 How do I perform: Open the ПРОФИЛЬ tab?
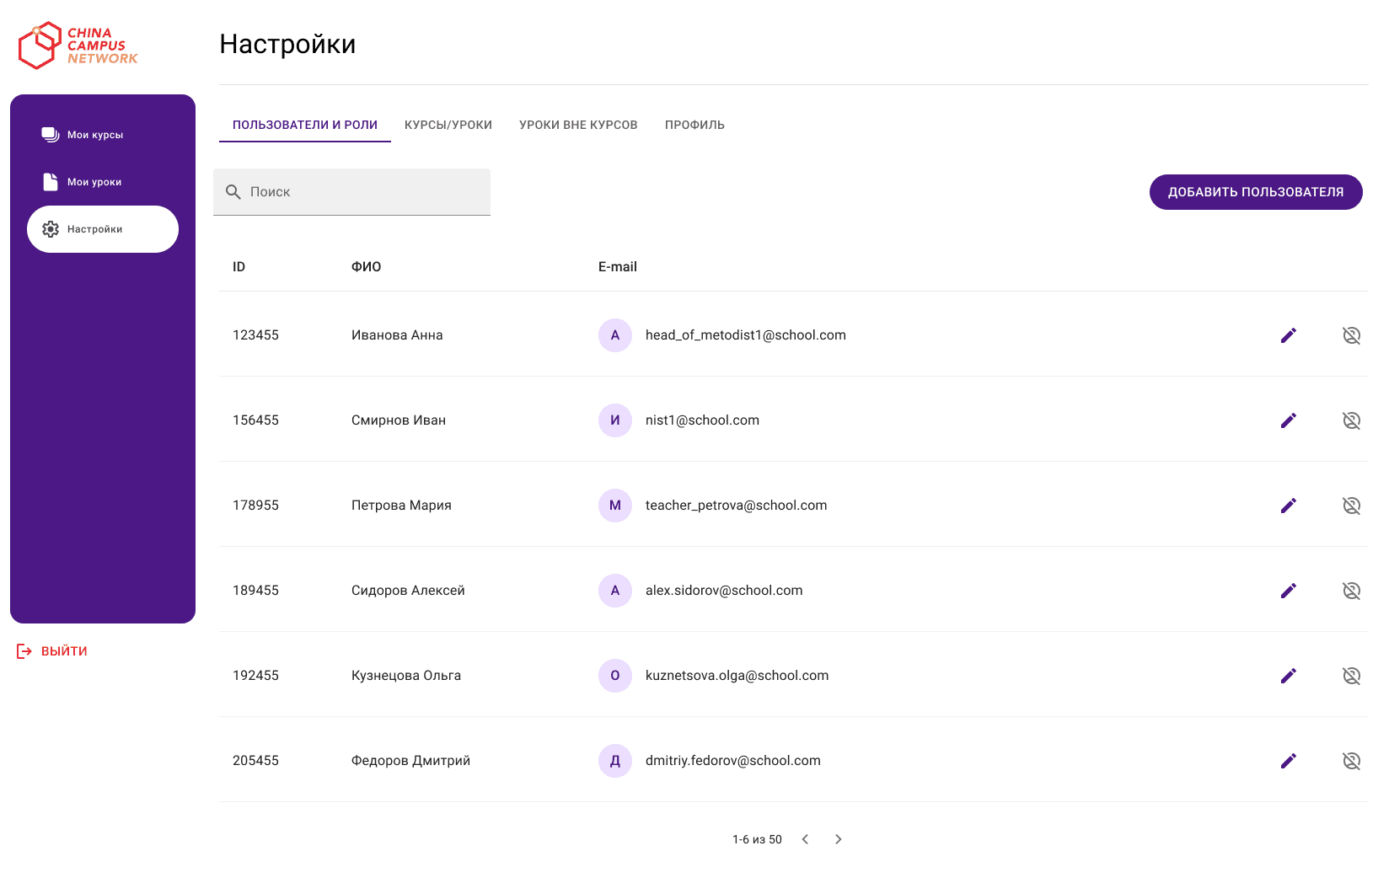[694, 124]
